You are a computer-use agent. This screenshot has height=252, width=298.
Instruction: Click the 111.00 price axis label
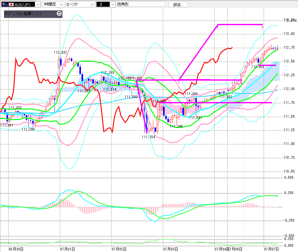coord(289,144)
